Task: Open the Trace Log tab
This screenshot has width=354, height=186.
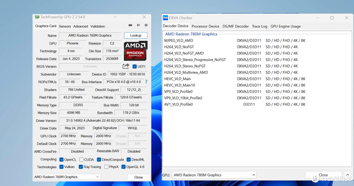Action: (x=259, y=27)
